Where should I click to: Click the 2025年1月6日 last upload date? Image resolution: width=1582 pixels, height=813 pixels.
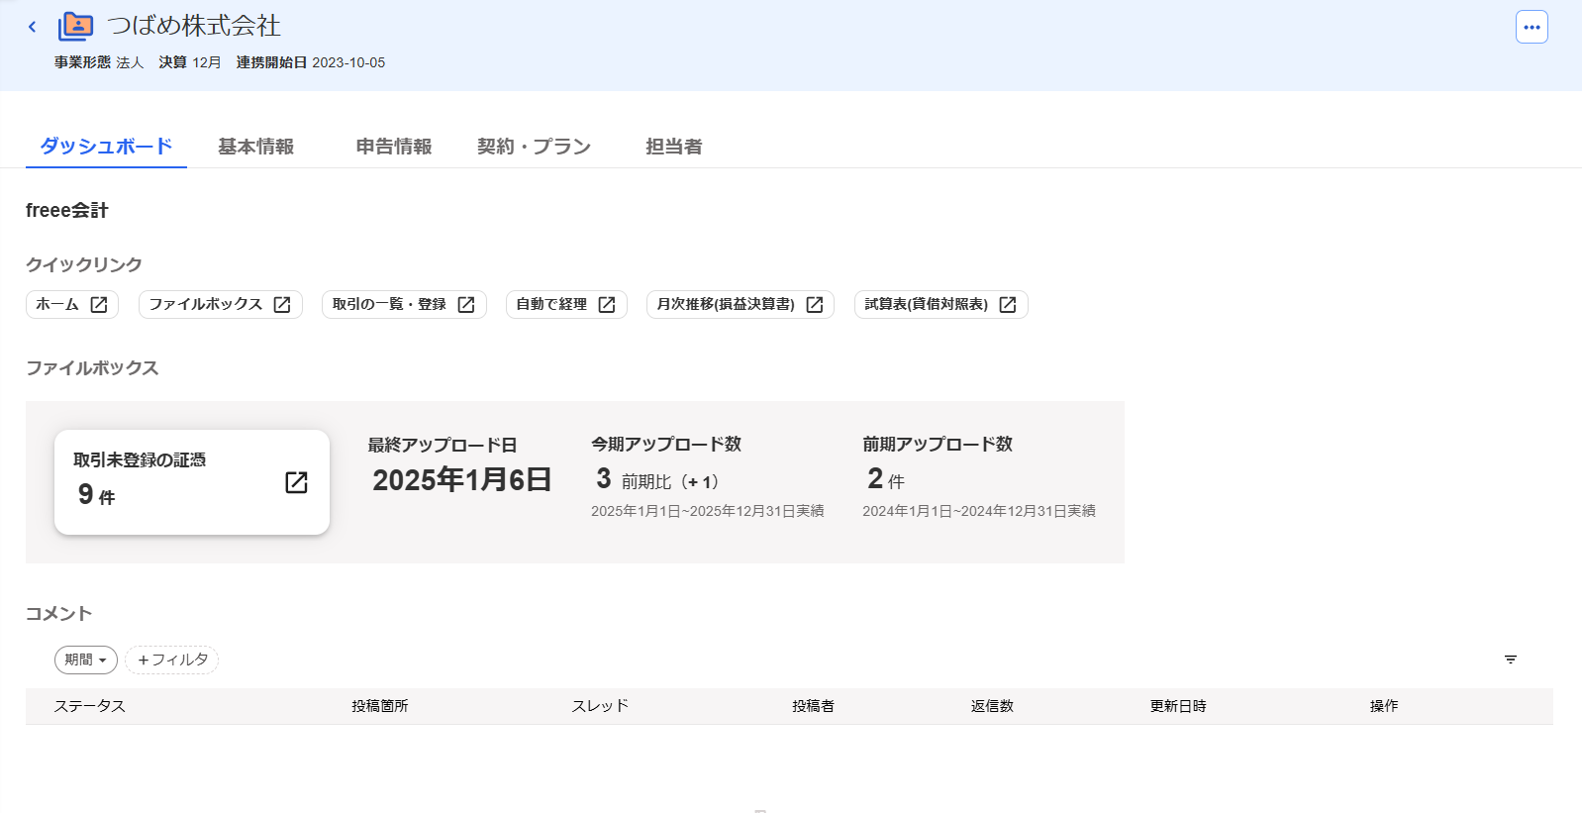pos(462,480)
